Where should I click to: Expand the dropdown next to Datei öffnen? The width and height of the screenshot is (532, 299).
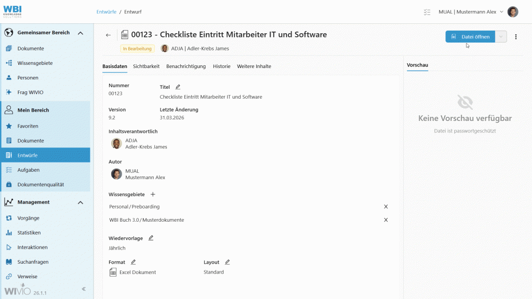501,36
